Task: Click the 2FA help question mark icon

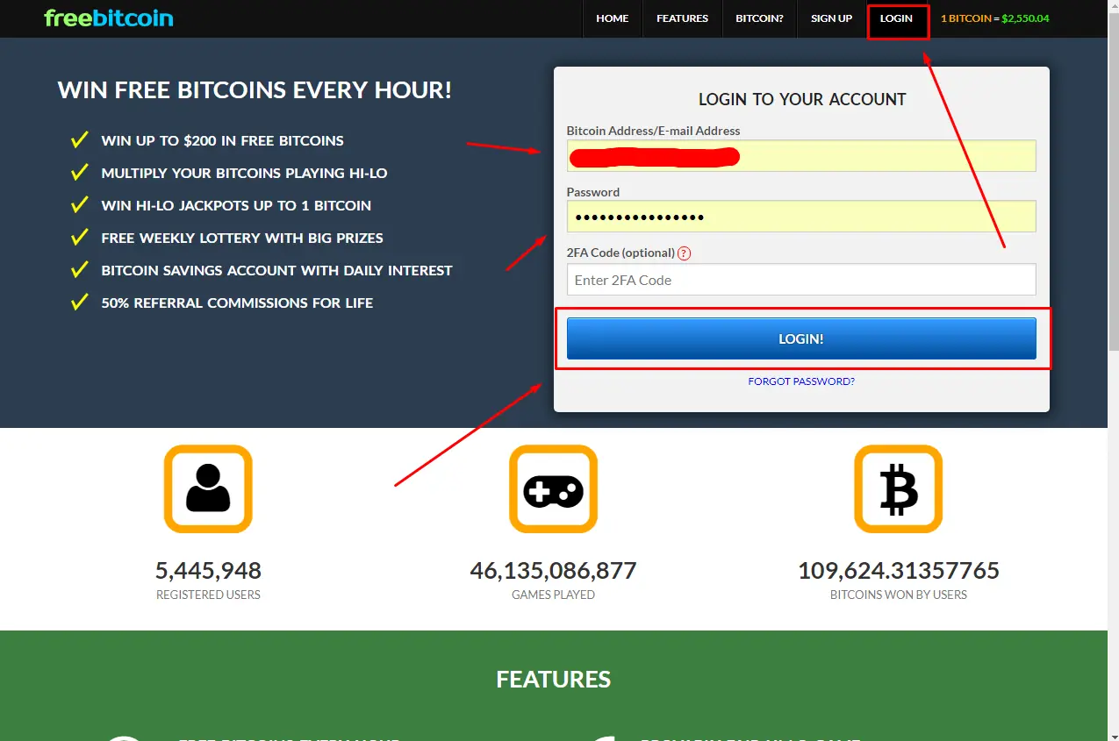Action: point(685,253)
